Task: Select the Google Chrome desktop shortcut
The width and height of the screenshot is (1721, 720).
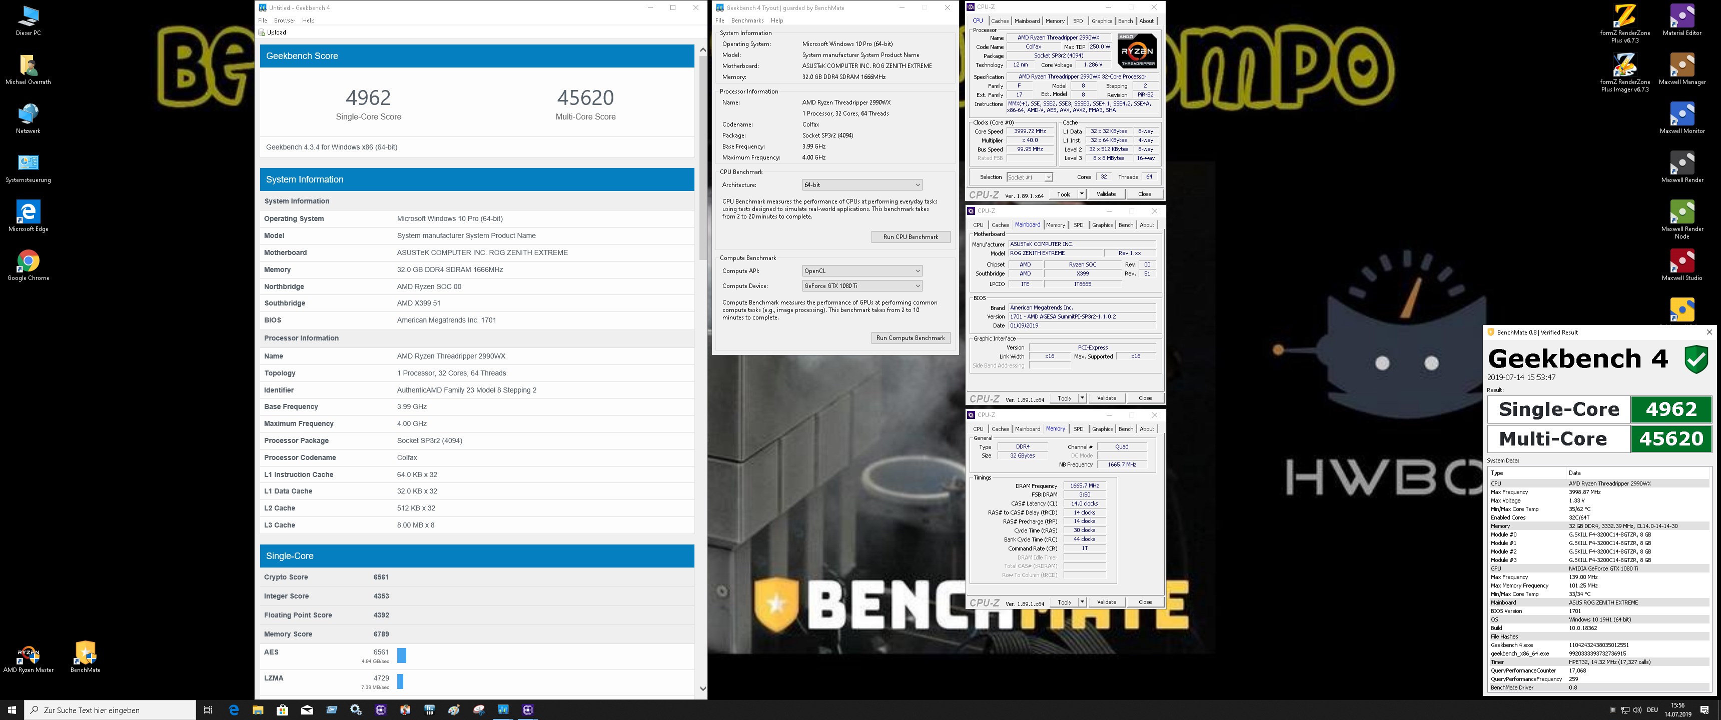Action: pos(28,265)
